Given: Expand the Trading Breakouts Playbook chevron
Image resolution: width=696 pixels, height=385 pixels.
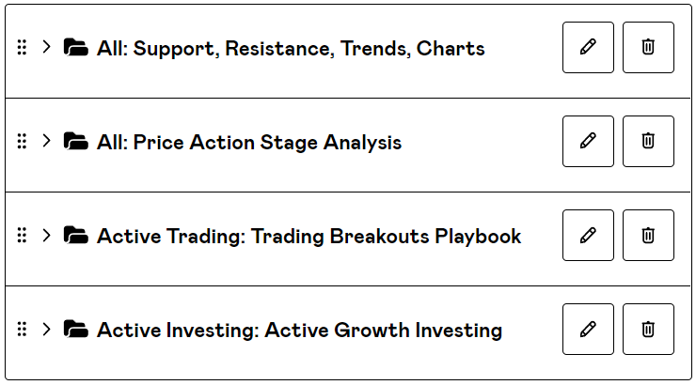Looking at the screenshot, I should (x=46, y=236).
